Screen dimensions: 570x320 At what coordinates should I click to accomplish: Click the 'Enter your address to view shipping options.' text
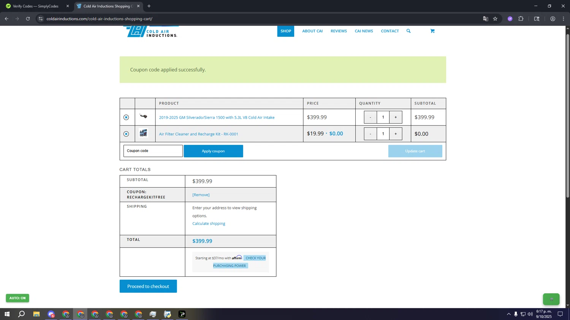(x=225, y=212)
